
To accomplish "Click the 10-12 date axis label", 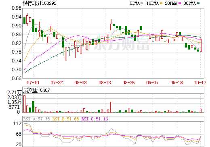I will (200, 83).
